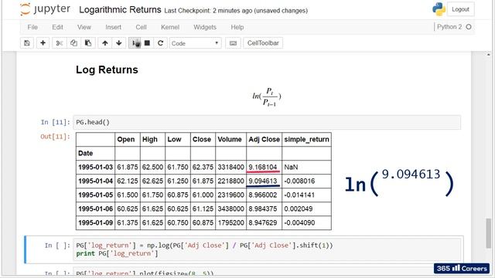Click the Python 2 kernel name
This screenshot has height=278, width=495.
pos(449,27)
